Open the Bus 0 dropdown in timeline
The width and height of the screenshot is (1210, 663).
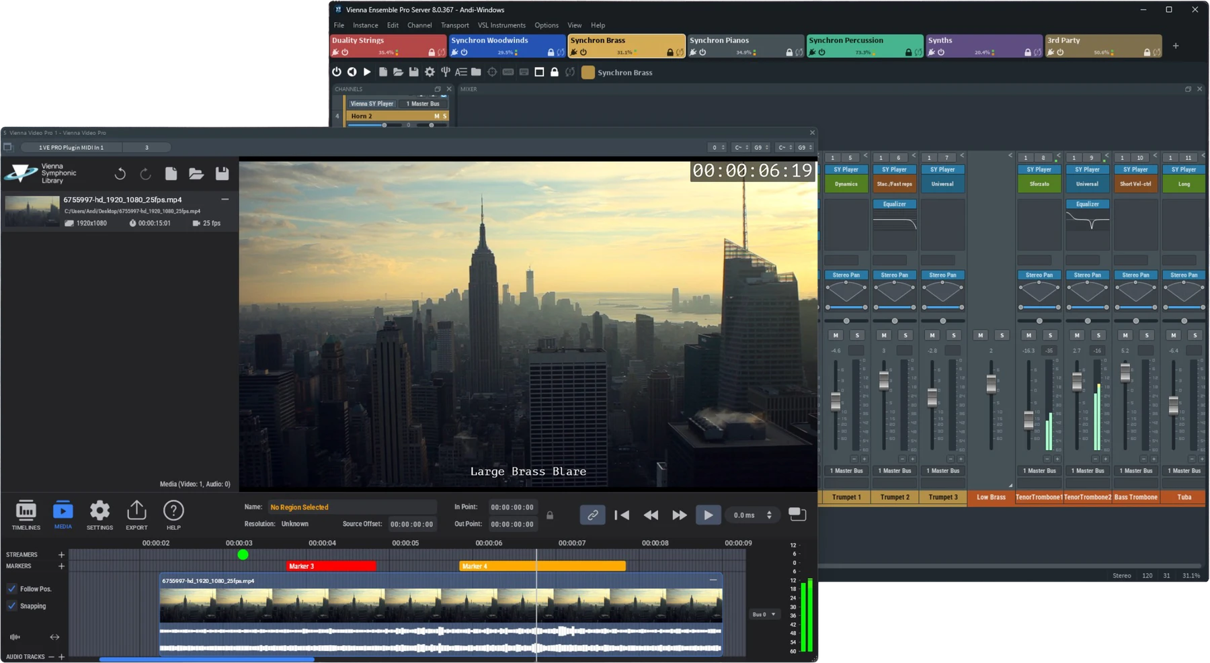[x=764, y=614]
